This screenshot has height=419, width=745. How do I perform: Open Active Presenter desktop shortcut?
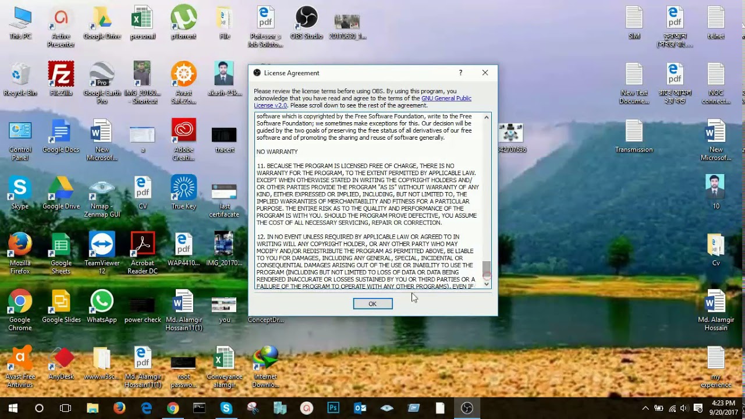(61, 27)
